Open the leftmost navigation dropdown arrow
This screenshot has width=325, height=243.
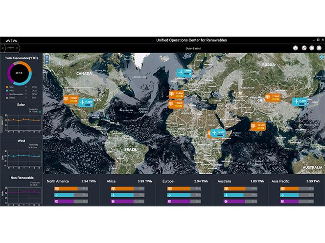2,48
